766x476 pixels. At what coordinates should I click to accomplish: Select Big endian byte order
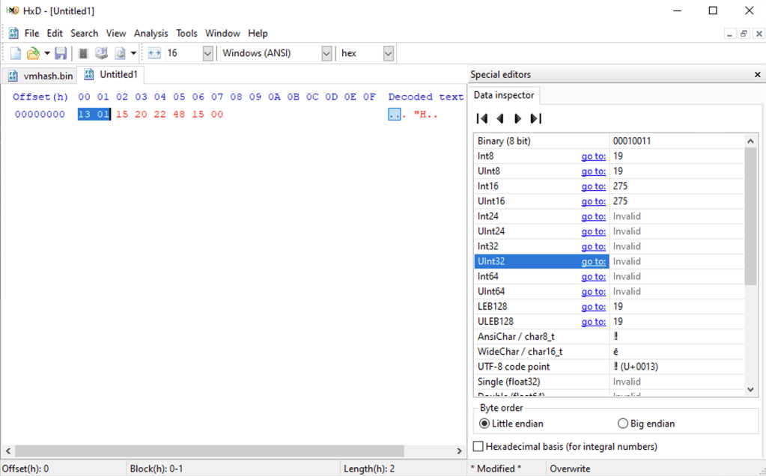point(623,424)
